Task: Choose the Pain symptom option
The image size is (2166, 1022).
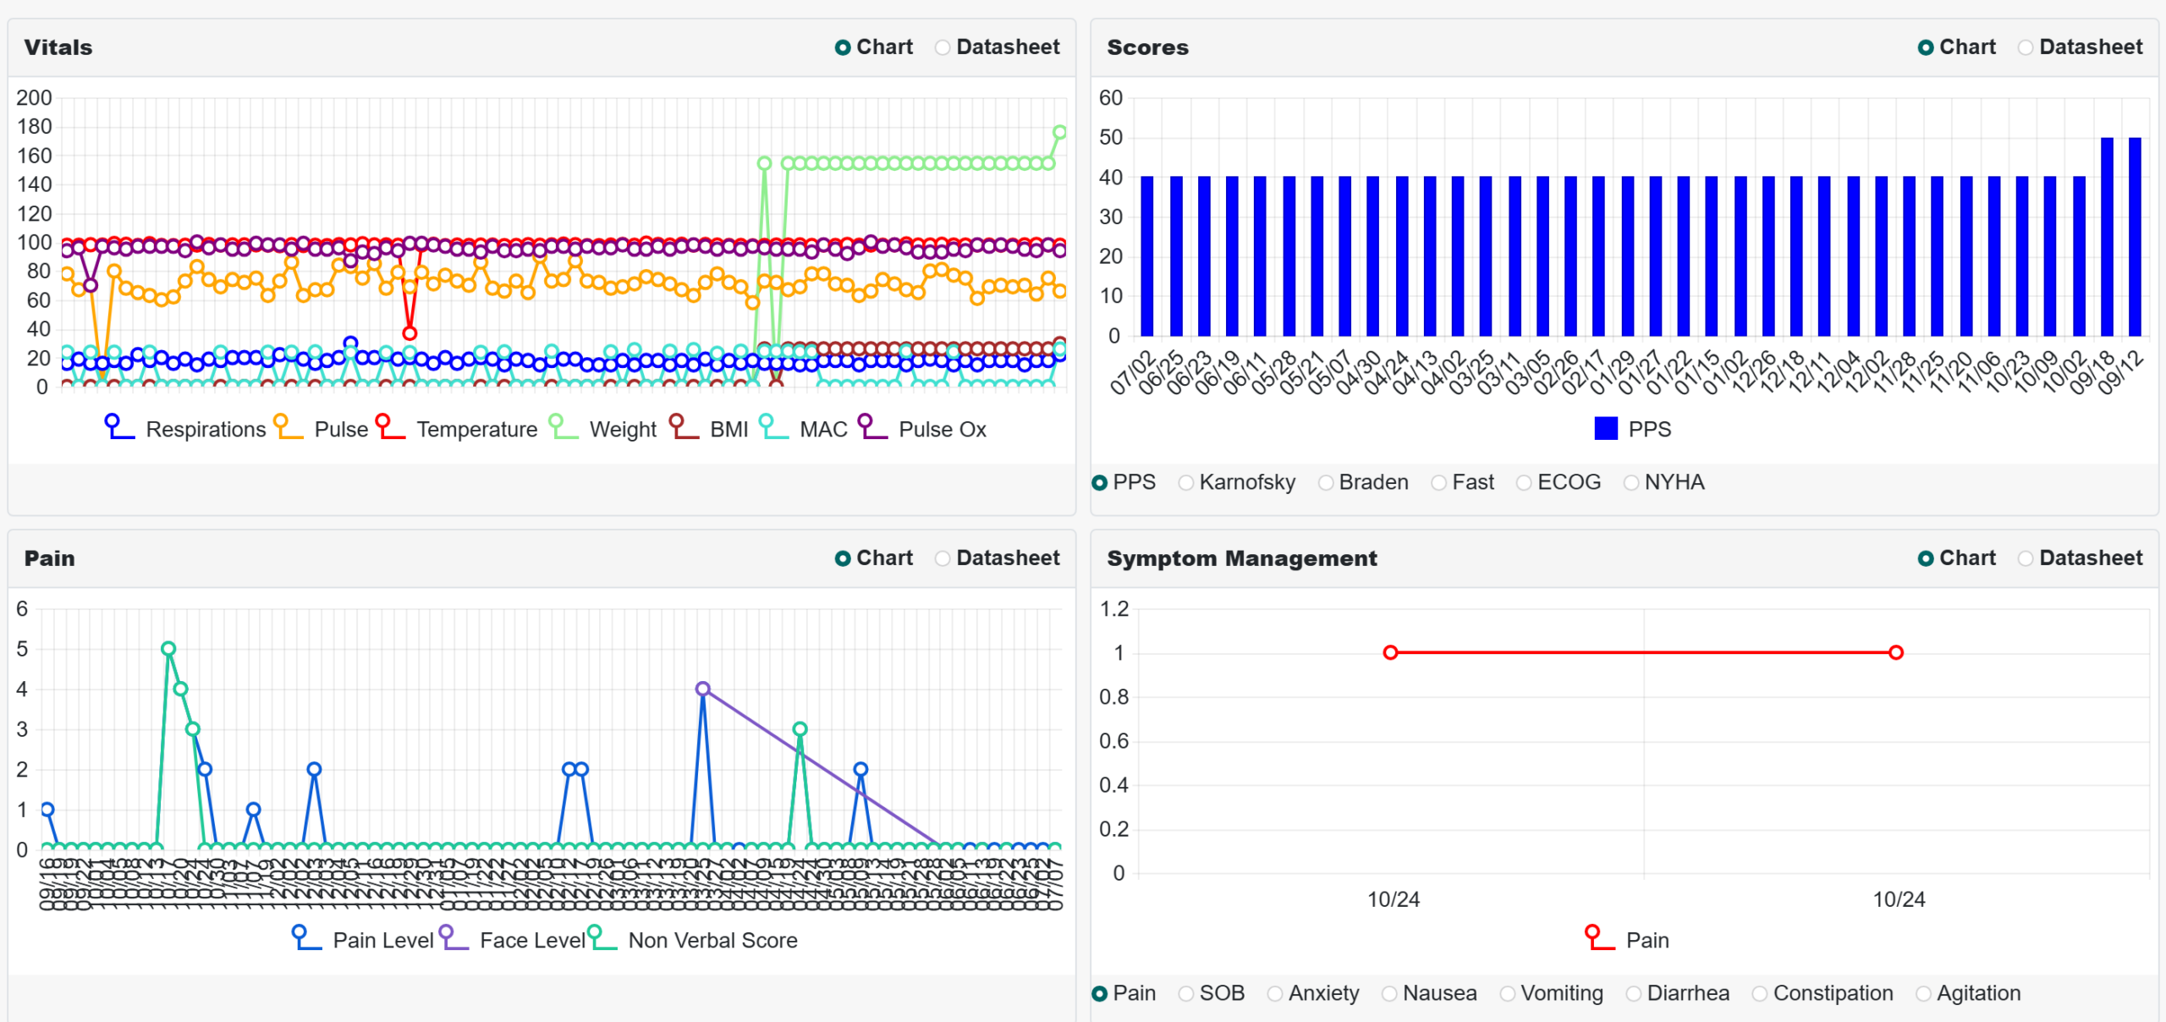Action: click(x=1124, y=993)
